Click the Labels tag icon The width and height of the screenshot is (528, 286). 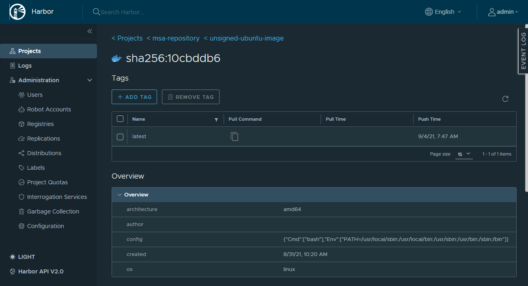[x=22, y=168]
